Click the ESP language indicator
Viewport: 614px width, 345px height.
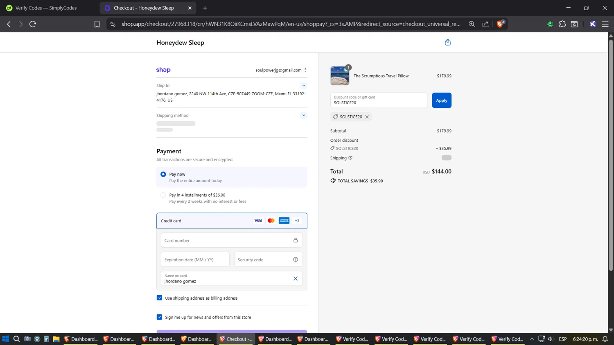pyautogui.click(x=563, y=339)
